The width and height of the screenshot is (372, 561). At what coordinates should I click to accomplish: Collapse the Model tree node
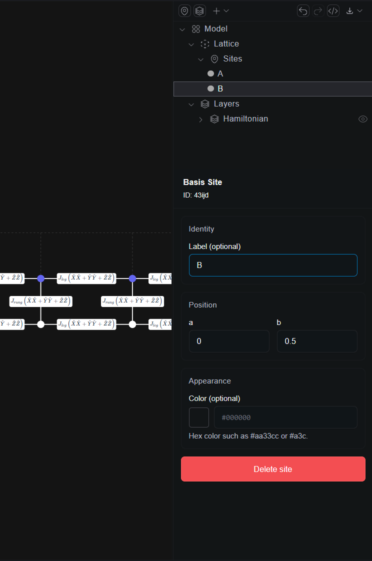click(182, 29)
